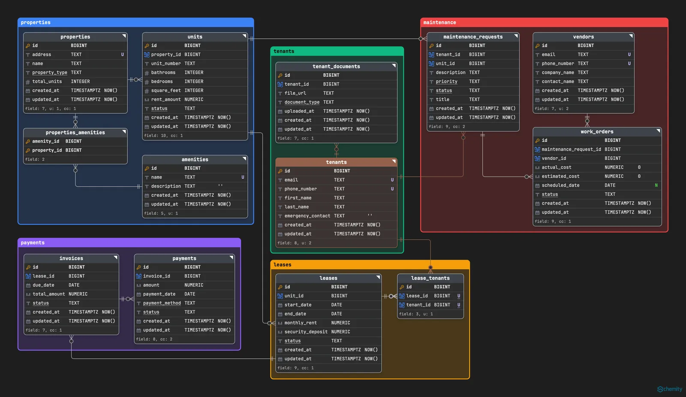Viewport: 686px width, 397px height.
Task: Click the key icon of tenants id
Action: [x=280, y=171]
